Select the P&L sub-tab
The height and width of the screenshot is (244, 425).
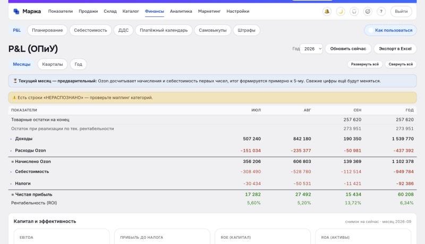click(x=17, y=30)
